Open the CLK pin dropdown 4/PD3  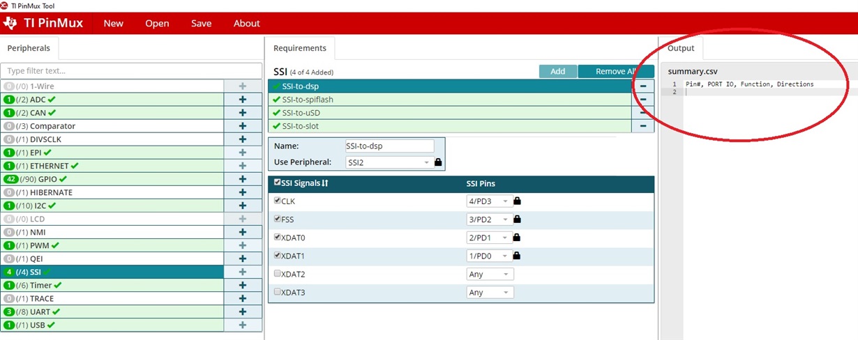tap(489, 201)
